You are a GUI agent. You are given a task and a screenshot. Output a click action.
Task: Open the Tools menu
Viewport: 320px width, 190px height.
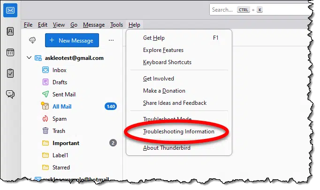[x=116, y=25]
